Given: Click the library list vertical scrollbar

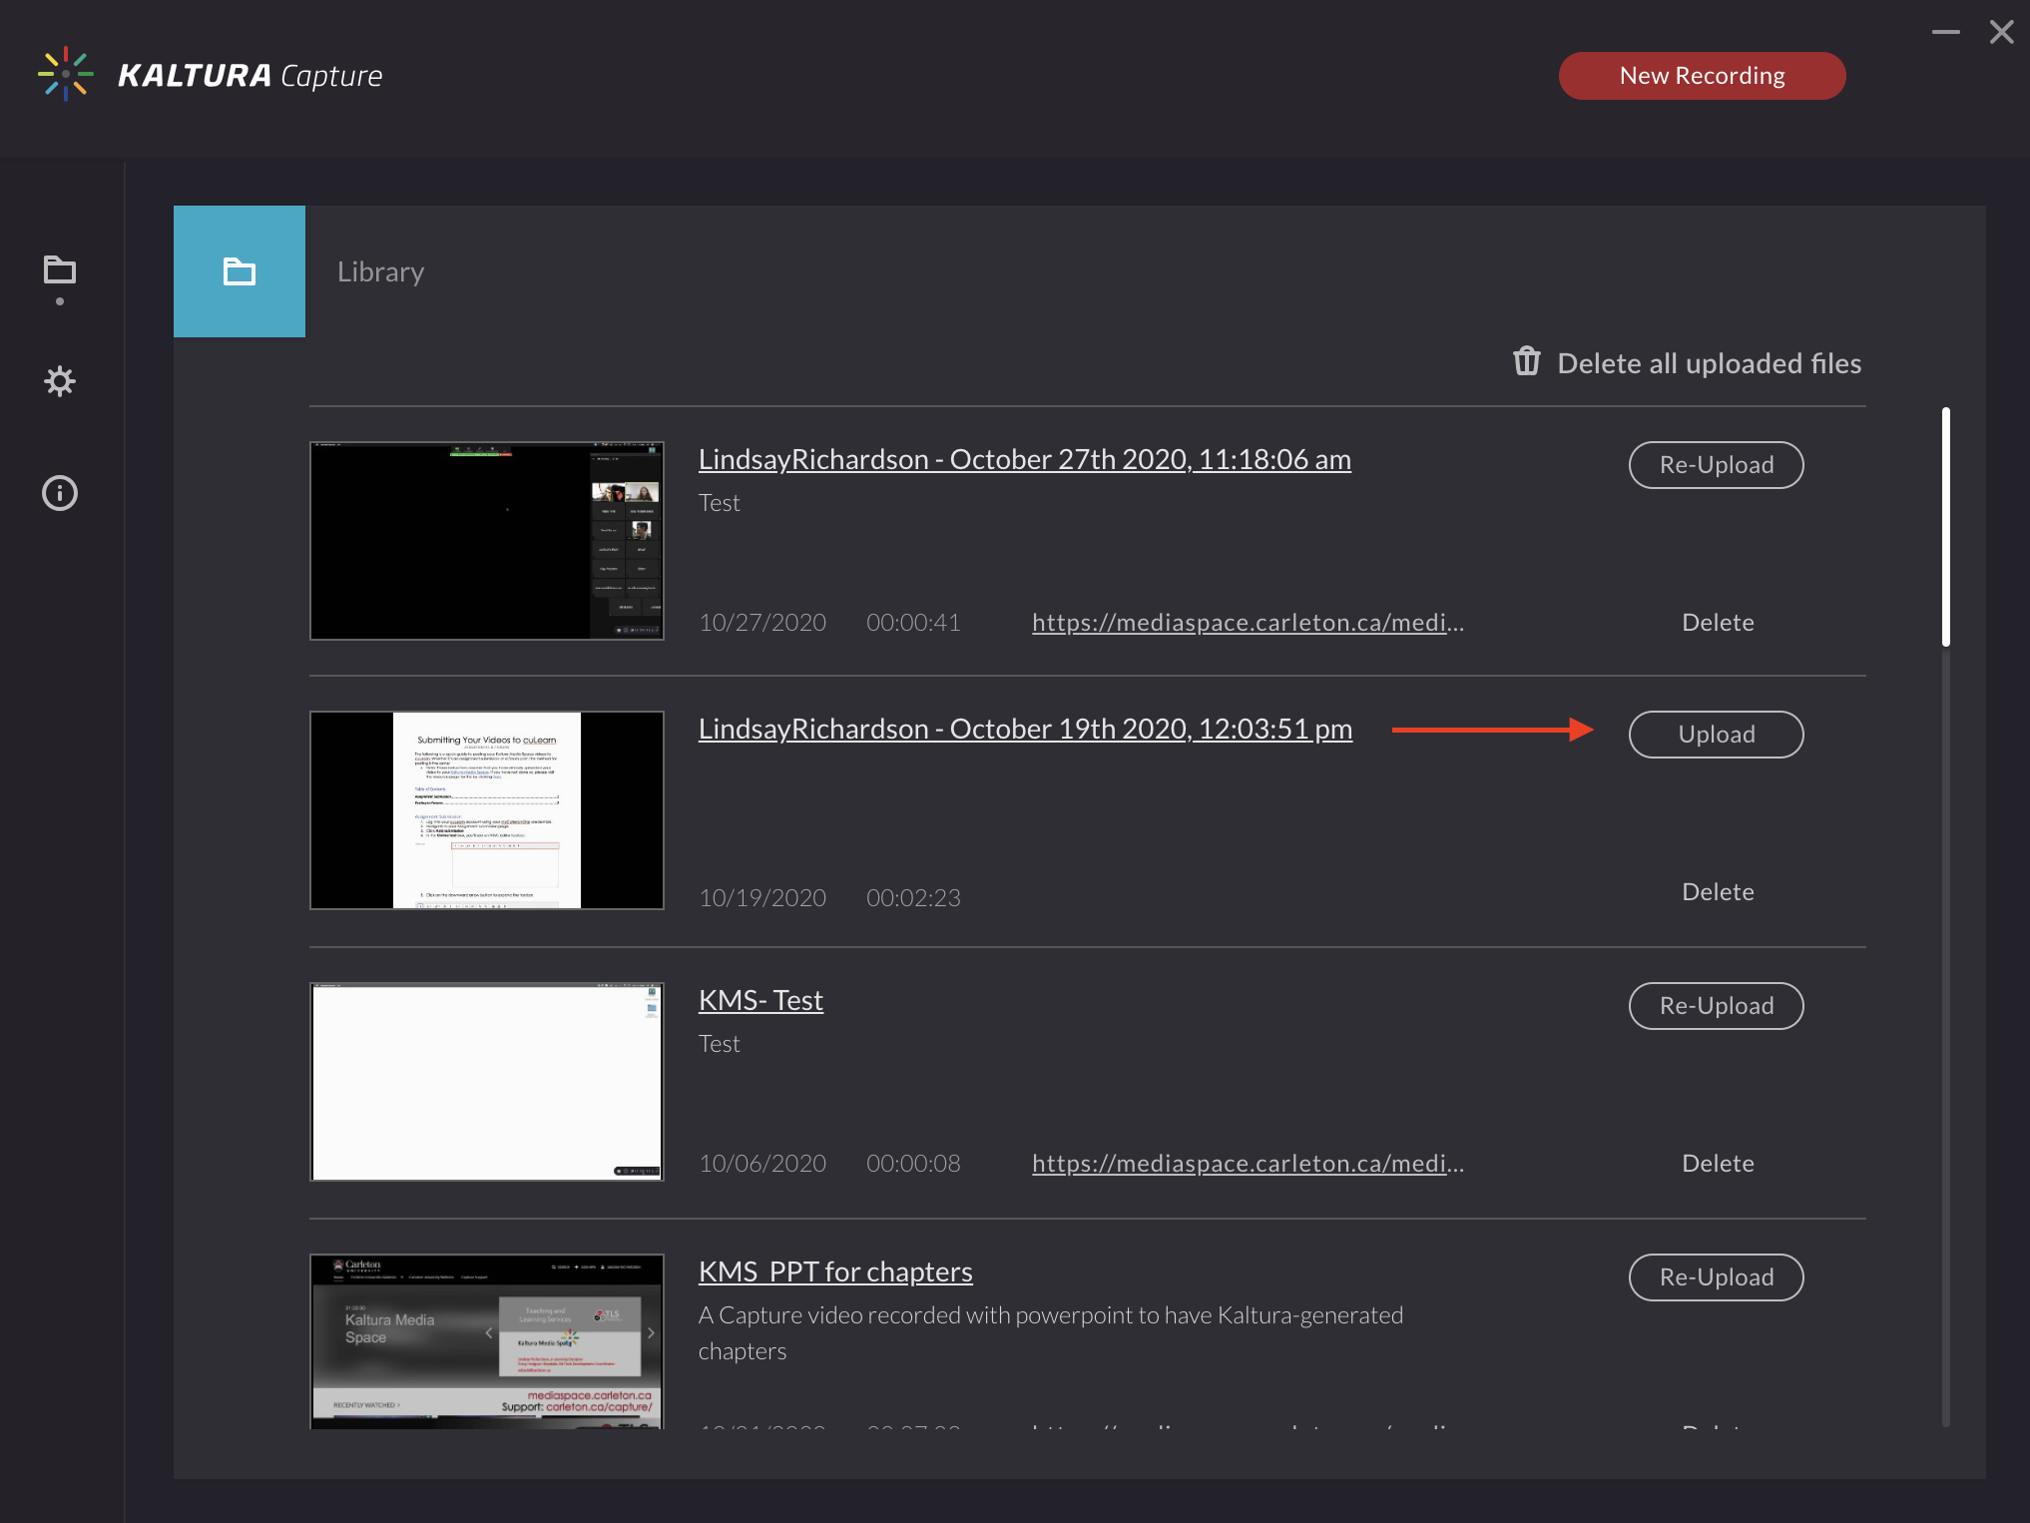Looking at the screenshot, I should 1945,527.
